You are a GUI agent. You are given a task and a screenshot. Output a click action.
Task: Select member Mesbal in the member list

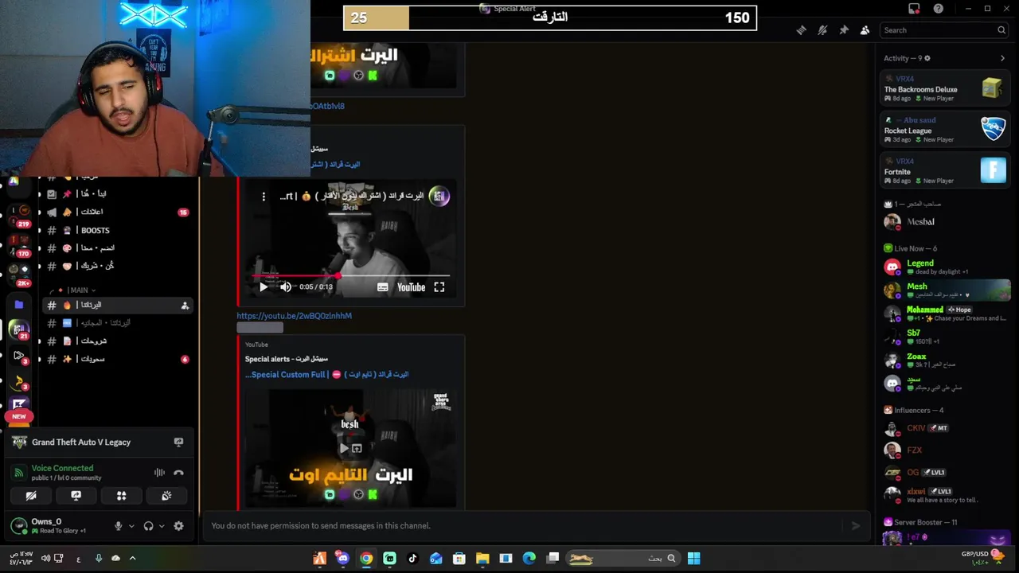click(x=945, y=222)
